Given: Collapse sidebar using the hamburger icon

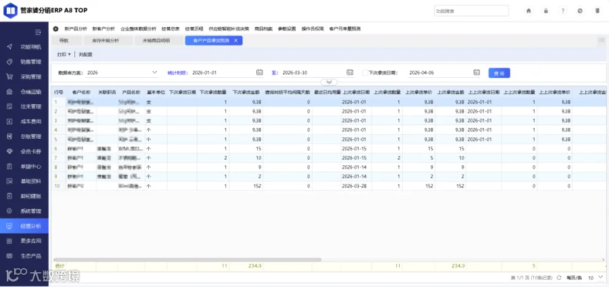Looking at the screenshot, I should 38,32.
